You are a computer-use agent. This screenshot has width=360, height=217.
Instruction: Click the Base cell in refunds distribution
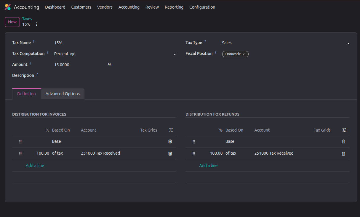click(x=230, y=141)
